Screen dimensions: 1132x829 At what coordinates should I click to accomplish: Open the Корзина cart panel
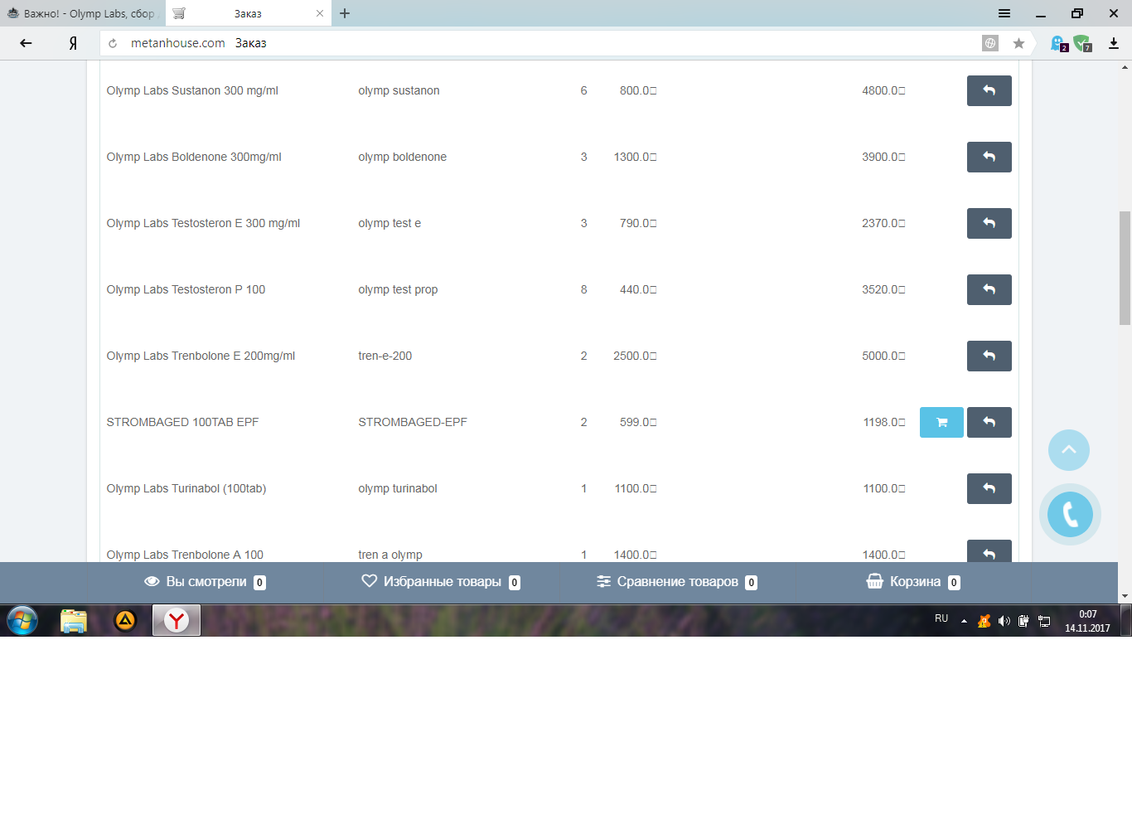click(913, 582)
